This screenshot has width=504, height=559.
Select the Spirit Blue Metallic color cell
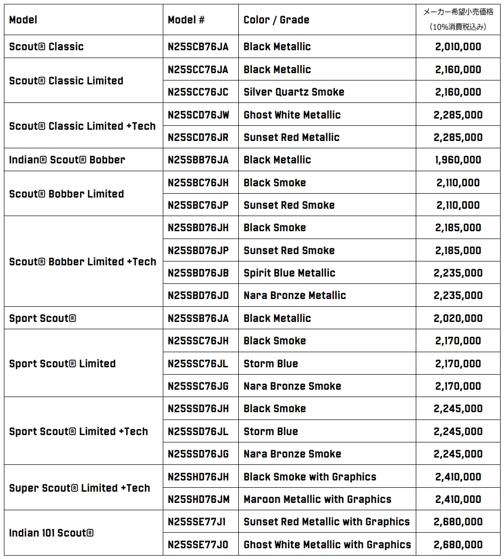(x=327, y=273)
